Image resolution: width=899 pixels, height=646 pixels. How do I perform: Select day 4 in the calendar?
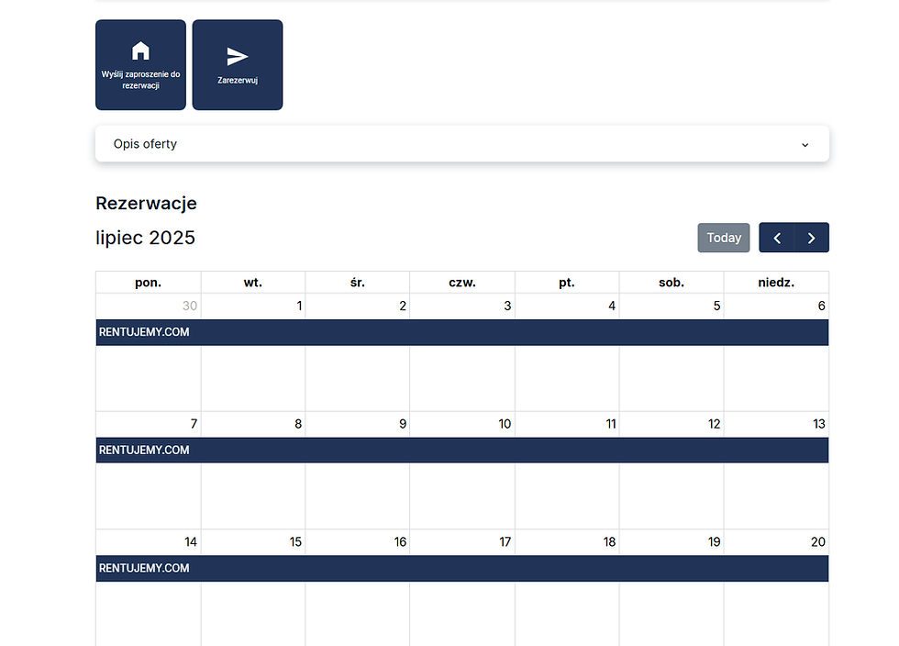coord(612,306)
